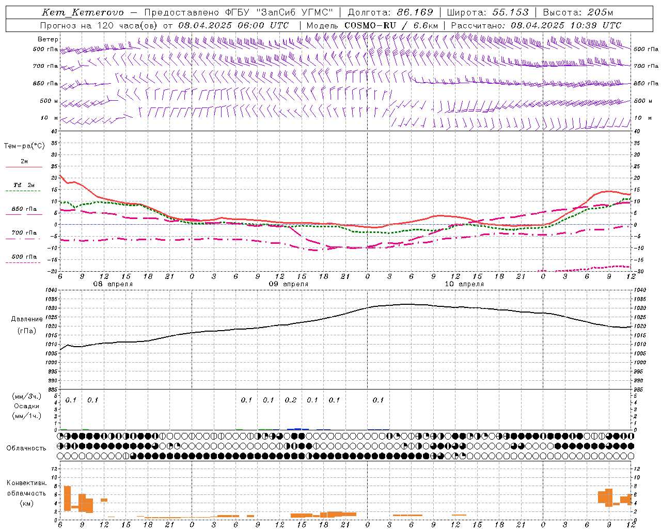Click the '500 гПа' entry in temperature legend

point(24,257)
